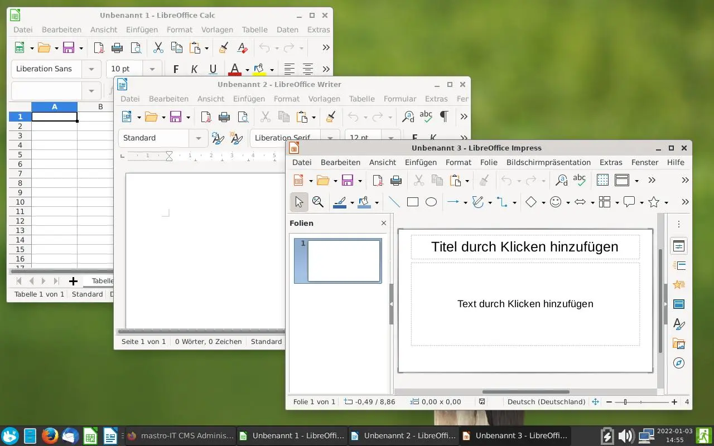
Task: Open Fenster menu in Impress
Action: [x=645, y=162]
